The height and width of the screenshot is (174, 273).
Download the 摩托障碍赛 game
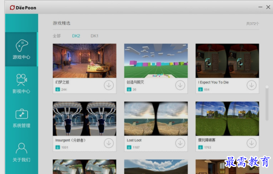(252, 143)
